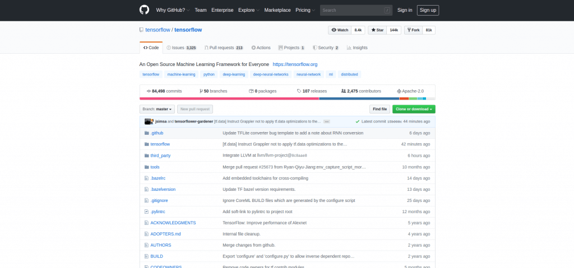The width and height of the screenshot is (574, 268).
Task: Click the slash shortcut icon in search box
Action: click(x=387, y=10)
